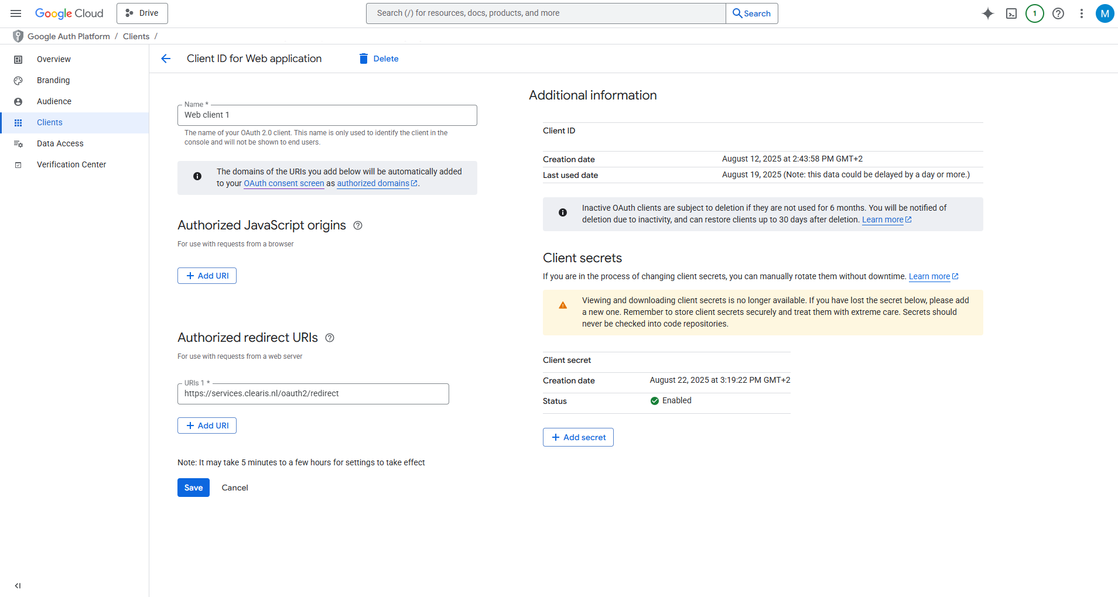Screen dimensions: 1118x597
Task: Show help for Authorized JavaScript origins
Action: (x=358, y=225)
